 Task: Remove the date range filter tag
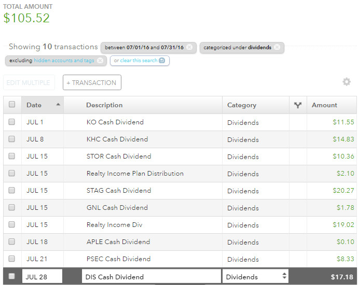point(189,47)
